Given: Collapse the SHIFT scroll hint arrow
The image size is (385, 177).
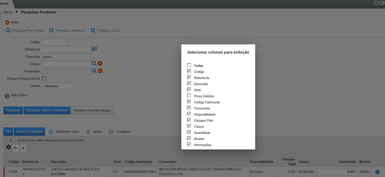Looking at the screenshot, I should (x=11, y=140).
